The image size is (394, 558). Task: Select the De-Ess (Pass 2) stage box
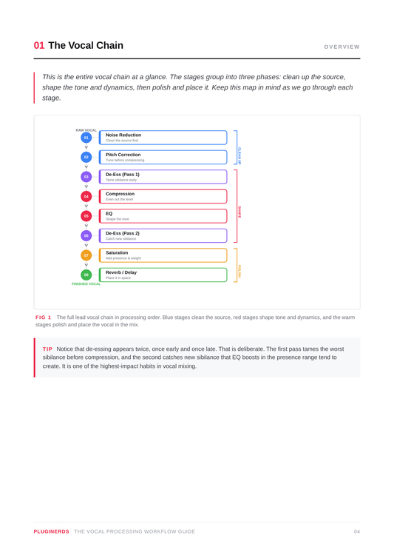163,235
